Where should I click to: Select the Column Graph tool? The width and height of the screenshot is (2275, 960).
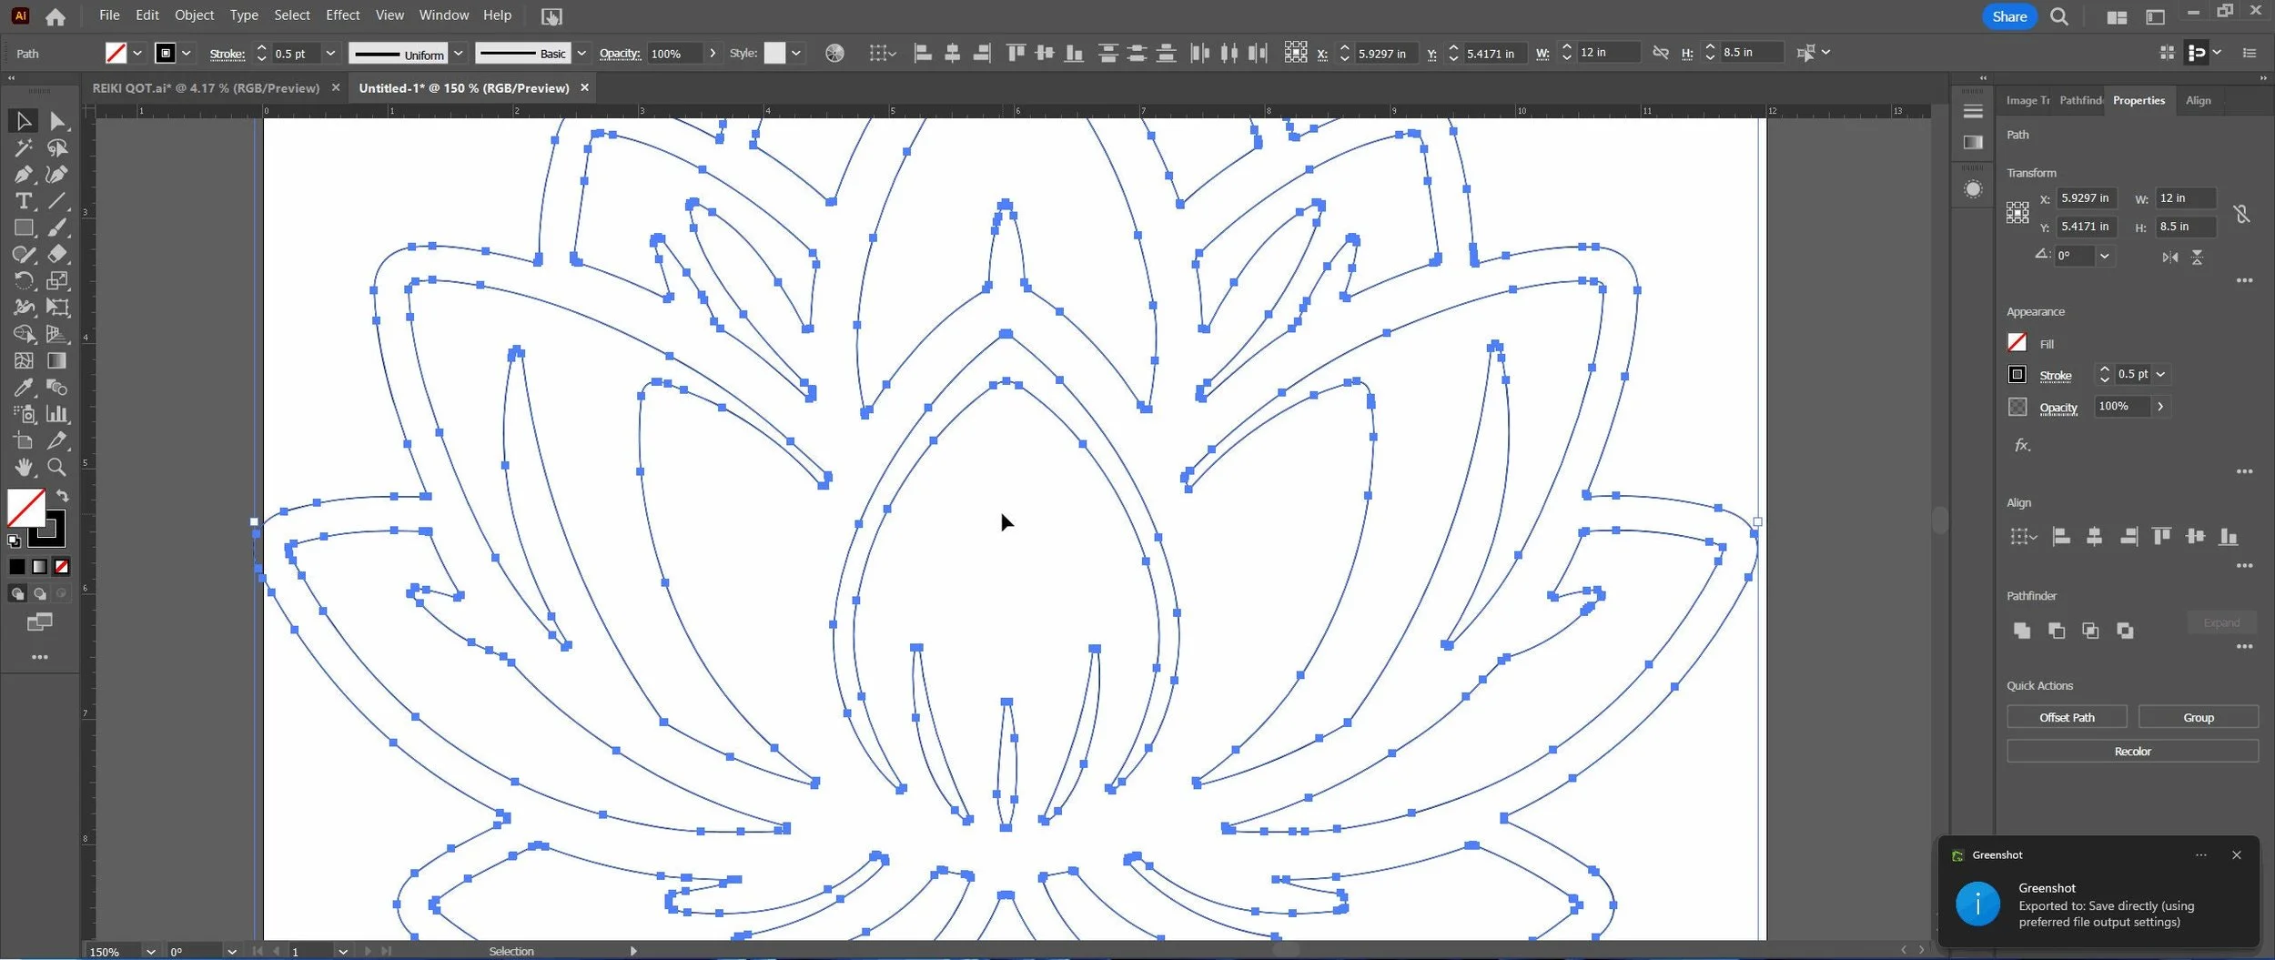[57, 414]
